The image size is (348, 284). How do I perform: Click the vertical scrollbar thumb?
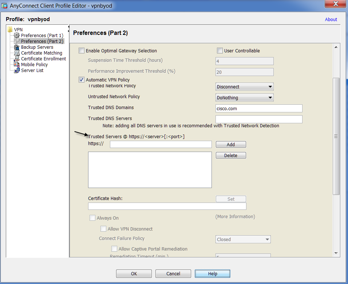(x=336, y=136)
